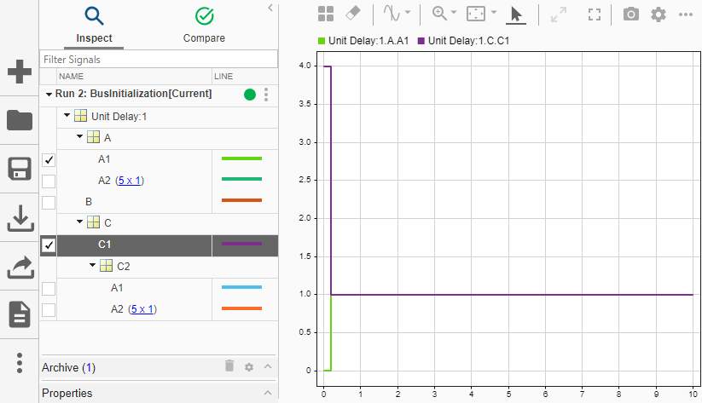The image size is (702, 403).
Task: Click the C2 A2 orange line swatch
Action: [x=241, y=308]
